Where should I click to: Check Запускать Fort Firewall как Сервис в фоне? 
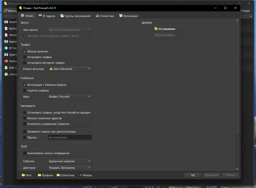(x=25, y=36)
